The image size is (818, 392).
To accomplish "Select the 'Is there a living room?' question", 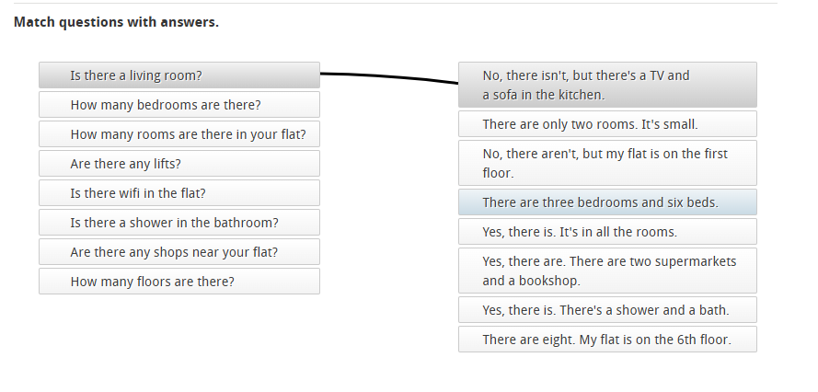I will coord(179,75).
